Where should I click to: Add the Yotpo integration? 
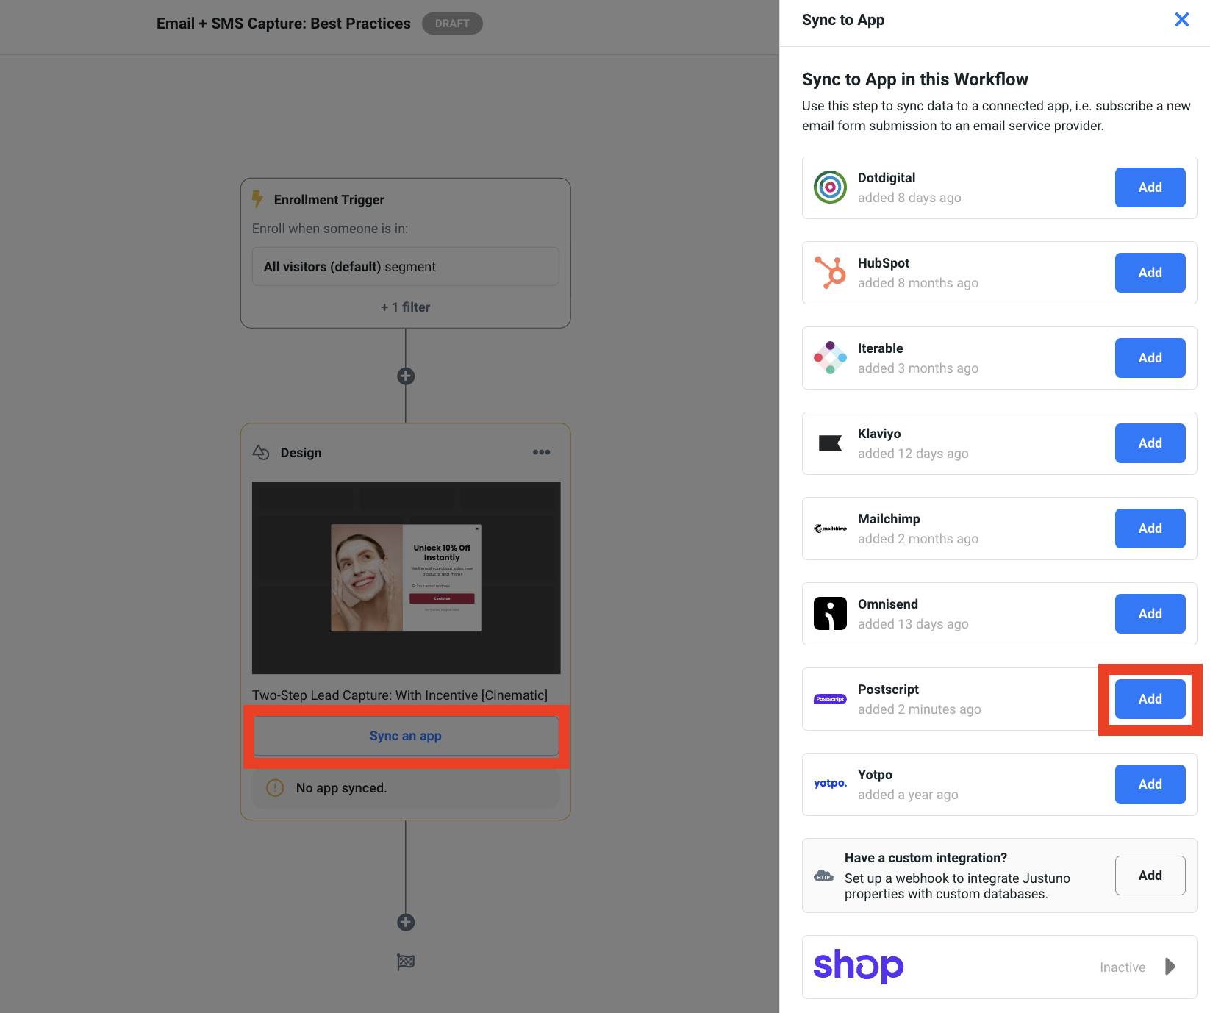tap(1150, 784)
